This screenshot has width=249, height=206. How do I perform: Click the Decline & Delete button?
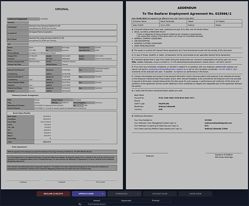pyautogui.click(x=53, y=194)
